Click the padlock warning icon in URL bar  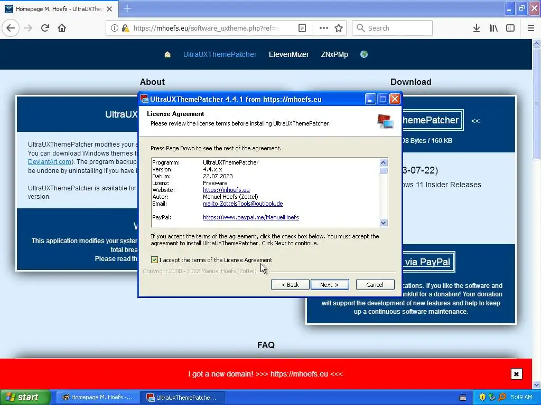click(x=125, y=28)
